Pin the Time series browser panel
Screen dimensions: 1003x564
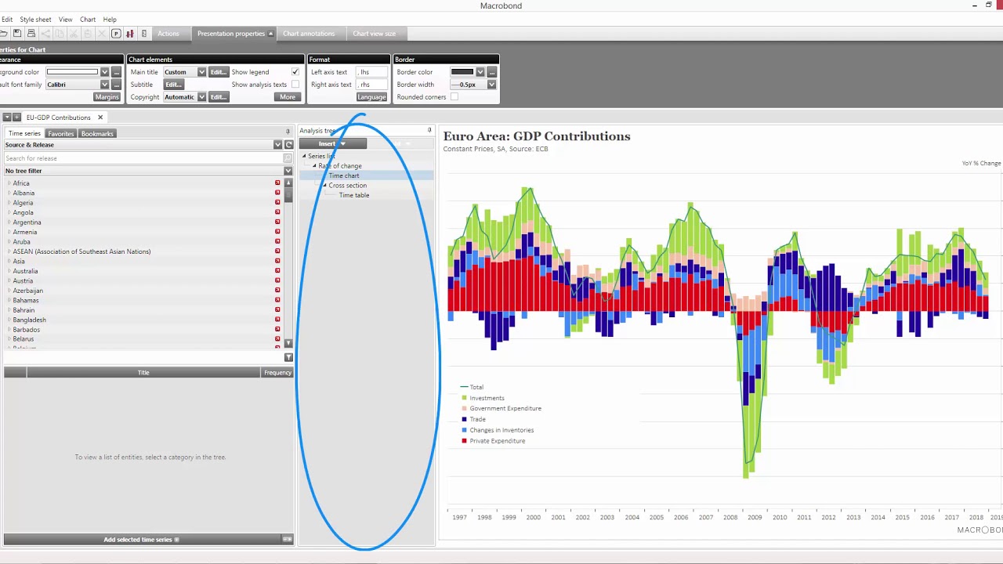[x=288, y=132]
